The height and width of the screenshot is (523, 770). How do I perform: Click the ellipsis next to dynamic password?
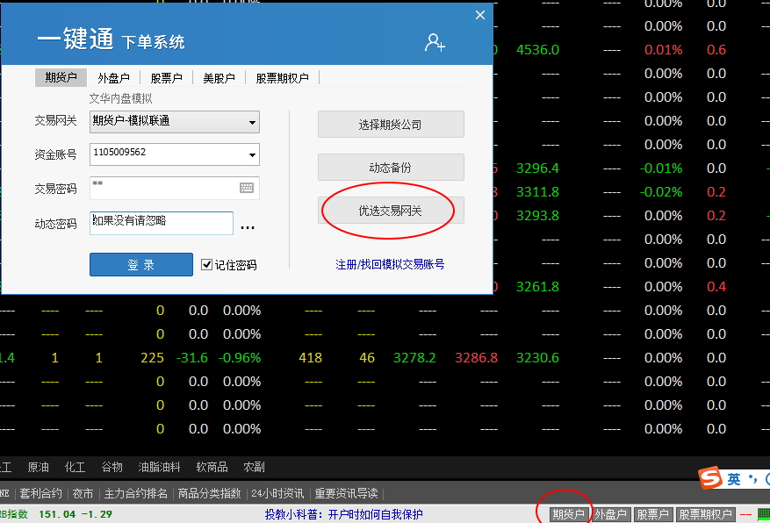[248, 226]
